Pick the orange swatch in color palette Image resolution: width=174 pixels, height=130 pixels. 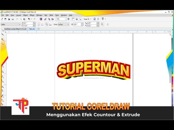pyautogui.click(x=172, y=85)
